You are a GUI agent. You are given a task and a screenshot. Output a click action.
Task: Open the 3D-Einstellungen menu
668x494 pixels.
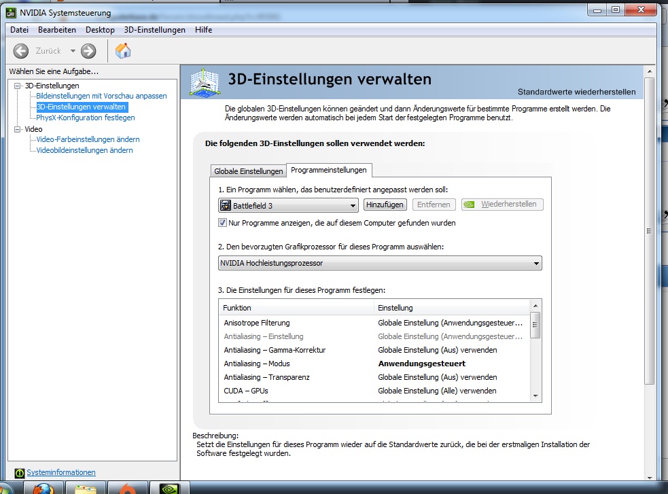155,30
